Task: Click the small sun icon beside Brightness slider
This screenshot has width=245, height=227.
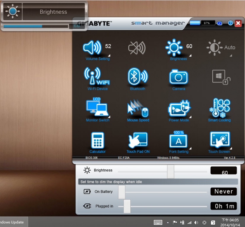Action: pyautogui.click(x=87, y=170)
